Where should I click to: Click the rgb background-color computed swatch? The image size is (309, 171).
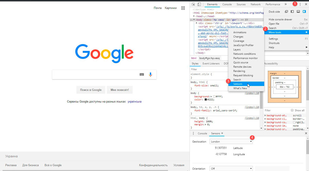294,122
